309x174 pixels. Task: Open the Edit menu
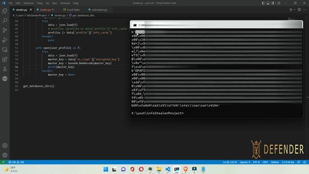18,3
